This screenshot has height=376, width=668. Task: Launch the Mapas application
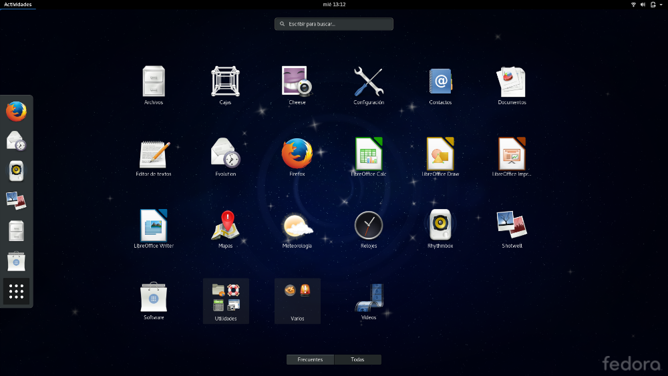point(225,228)
